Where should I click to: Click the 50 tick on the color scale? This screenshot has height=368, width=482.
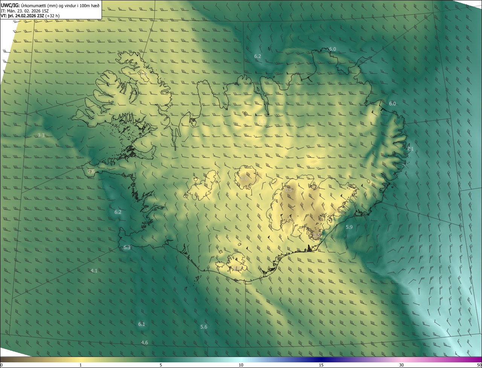point(479,365)
